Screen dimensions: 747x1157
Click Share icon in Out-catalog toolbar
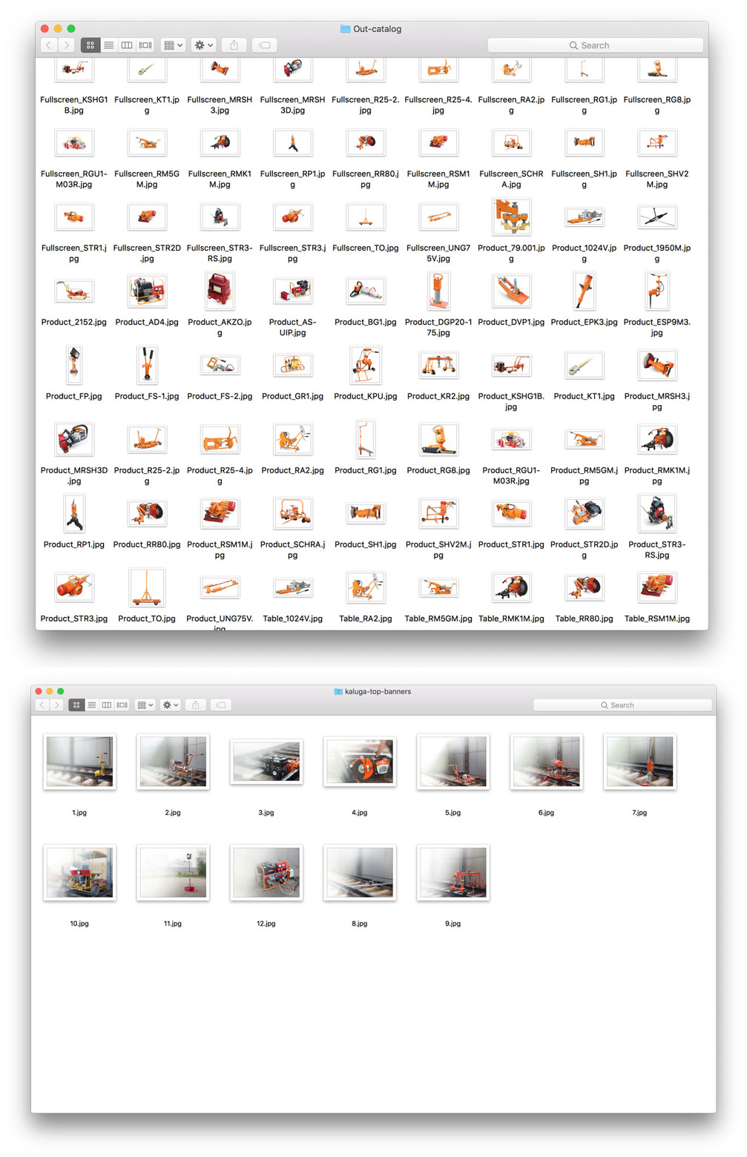click(234, 45)
